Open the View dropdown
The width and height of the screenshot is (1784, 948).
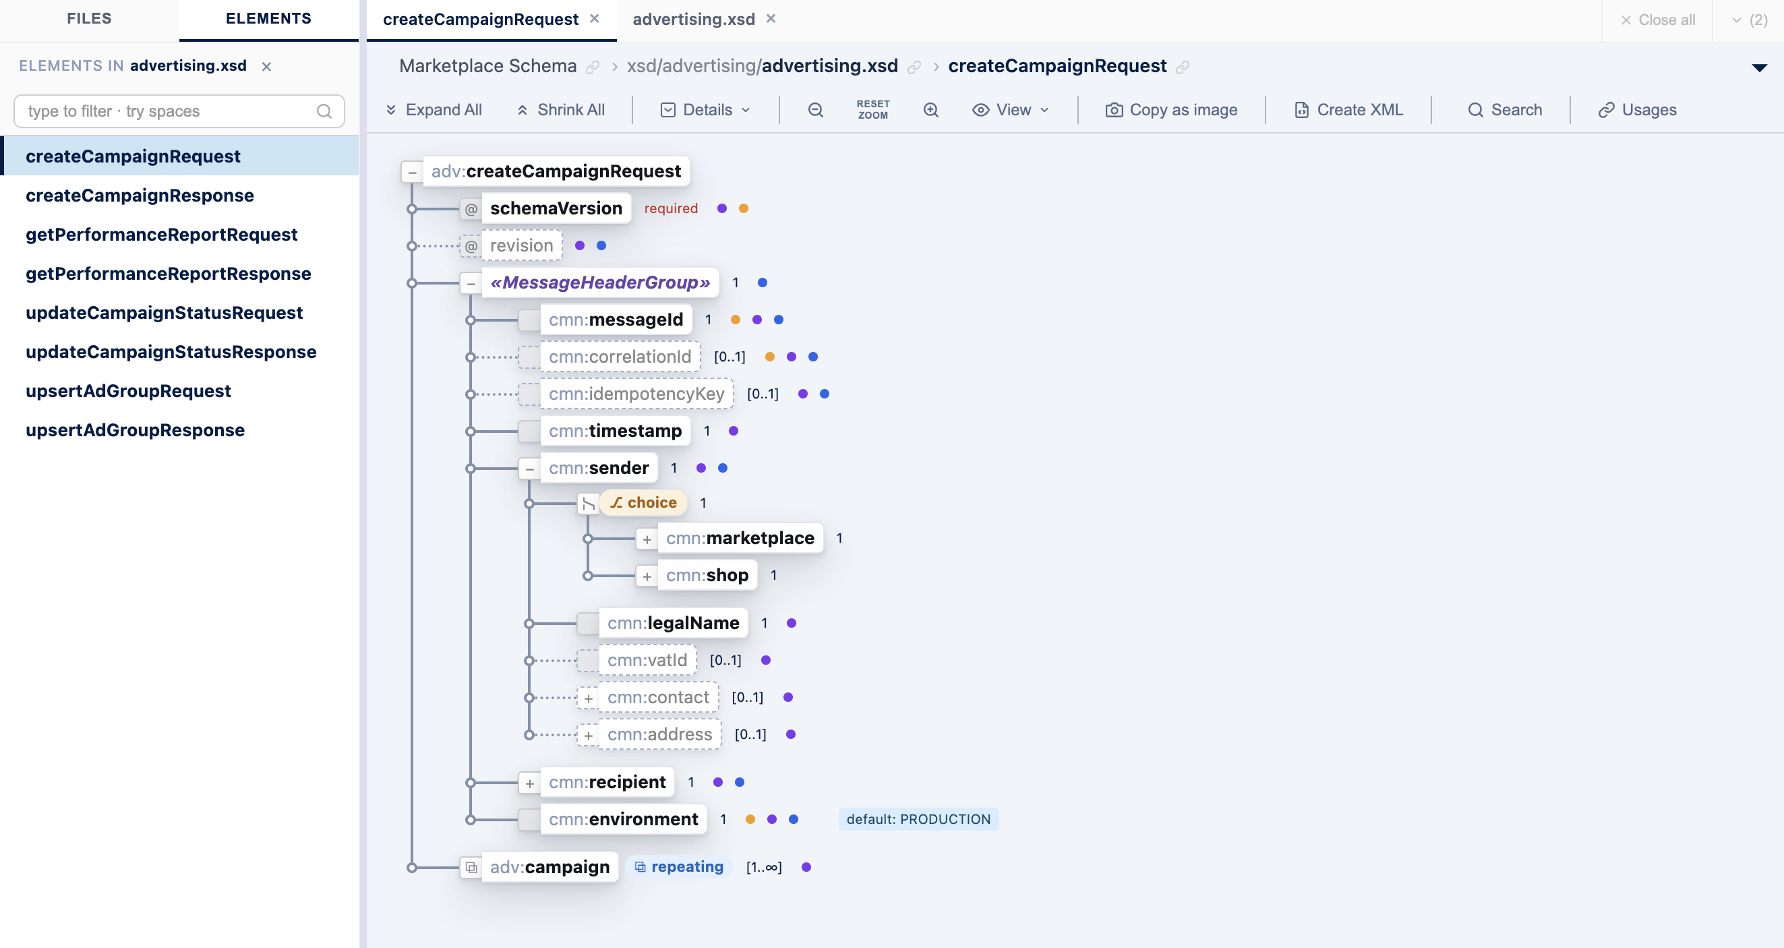[1011, 110]
